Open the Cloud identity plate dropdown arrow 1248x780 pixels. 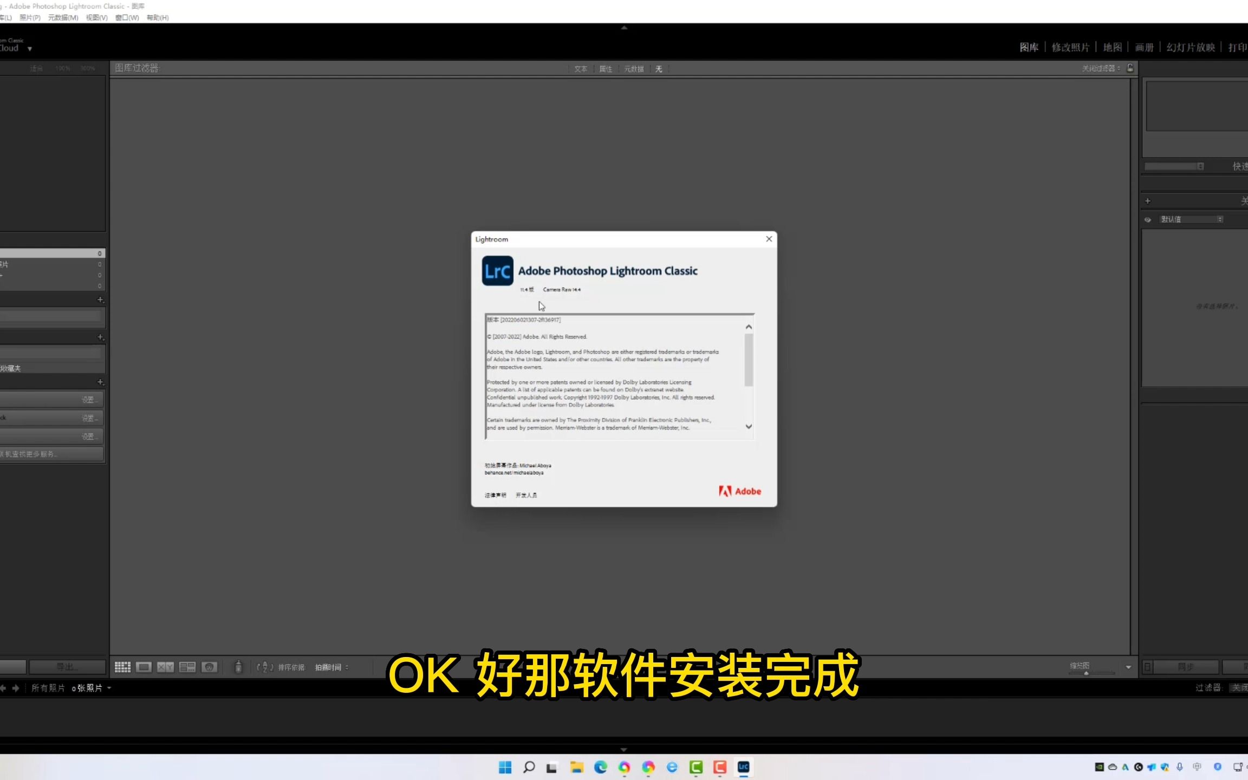tap(30, 49)
